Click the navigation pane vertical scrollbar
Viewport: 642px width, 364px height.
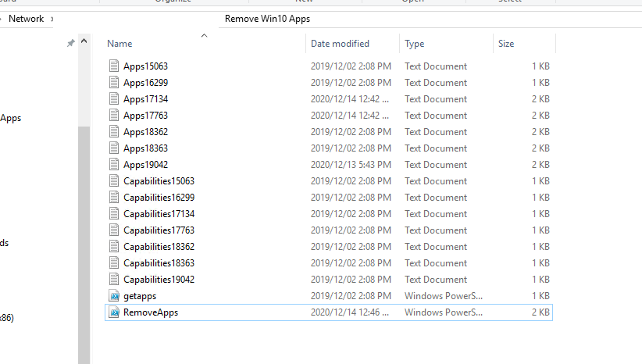click(x=84, y=234)
